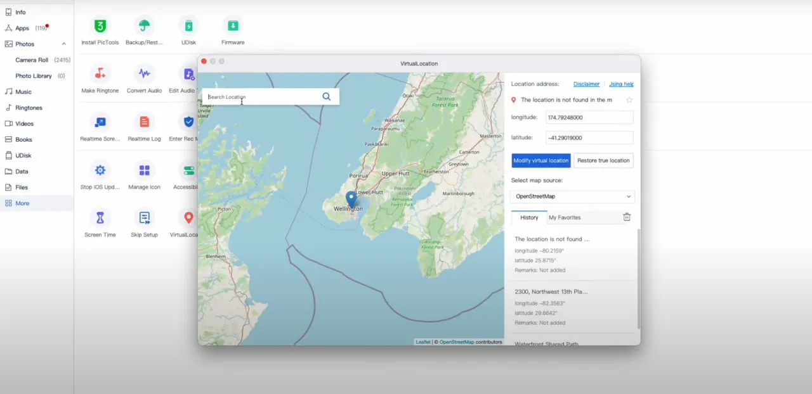Launch Convert Audio tool

[x=144, y=74]
